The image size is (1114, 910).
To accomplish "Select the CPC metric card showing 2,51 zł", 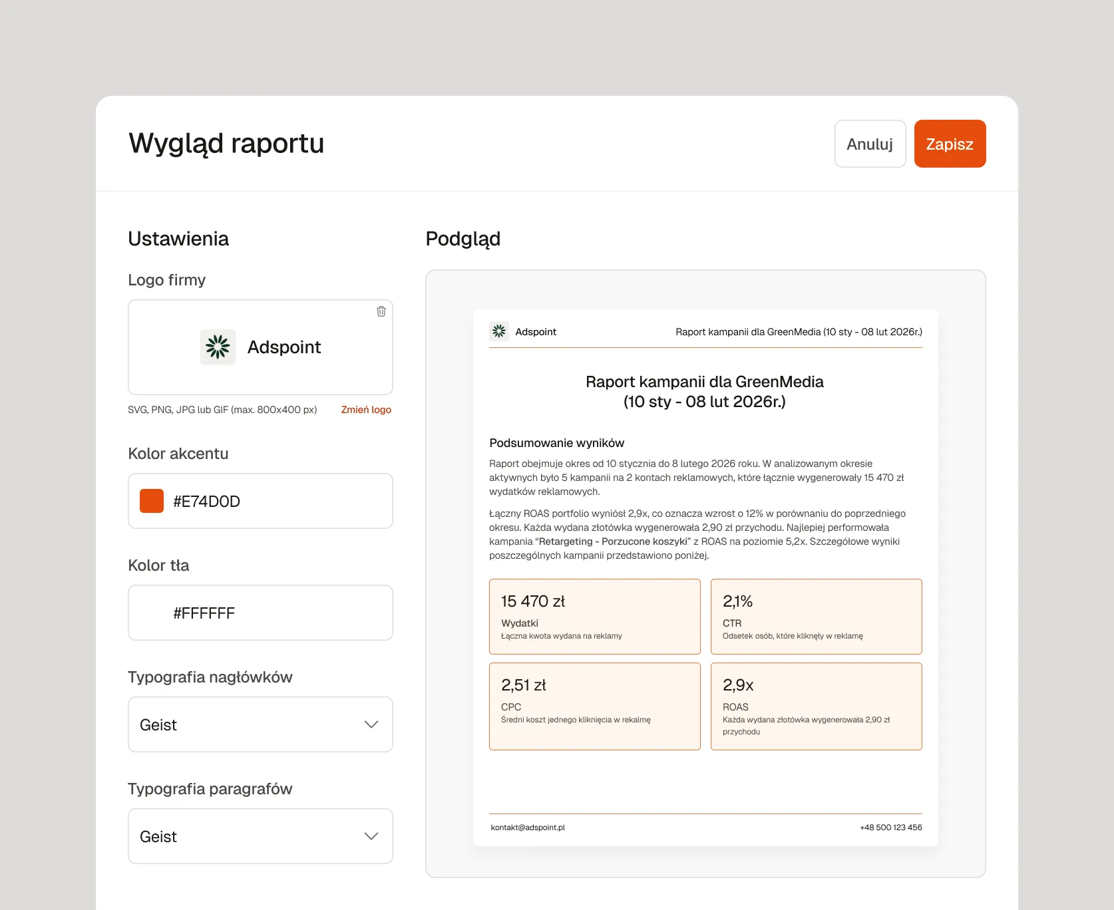I will [x=594, y=706].
